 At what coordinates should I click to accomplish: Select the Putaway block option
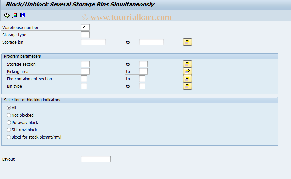coord(9,123)
